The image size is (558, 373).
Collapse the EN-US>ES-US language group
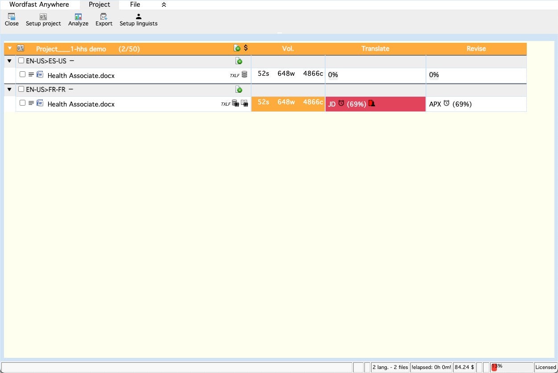[x=10, y=61]
